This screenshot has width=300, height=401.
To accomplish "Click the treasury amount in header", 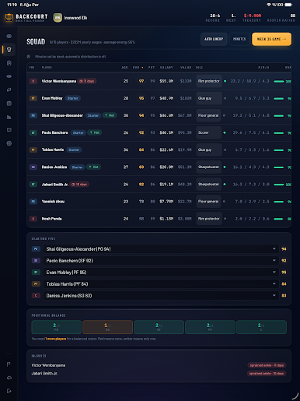I will point(252,16).
